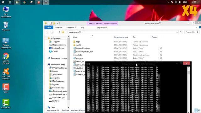Sort by the Тип column header
Screen dimensions: 201x113
(134, 37)
